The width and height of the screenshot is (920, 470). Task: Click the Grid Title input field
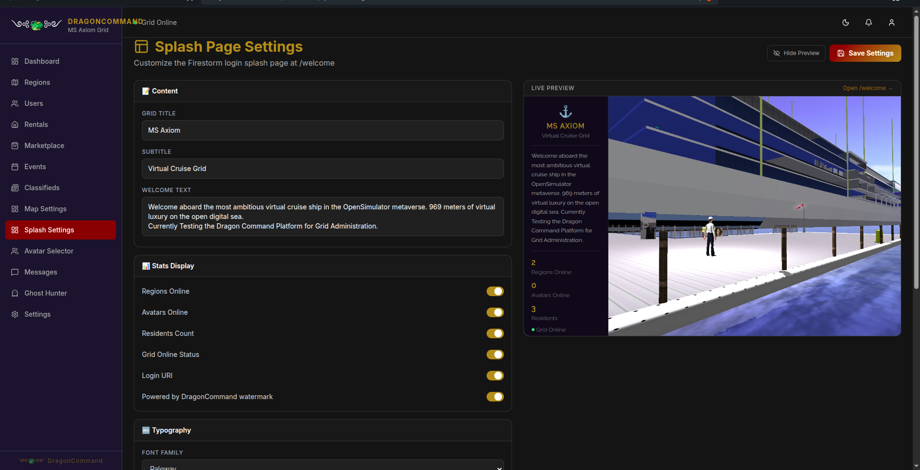coord(323,130)
